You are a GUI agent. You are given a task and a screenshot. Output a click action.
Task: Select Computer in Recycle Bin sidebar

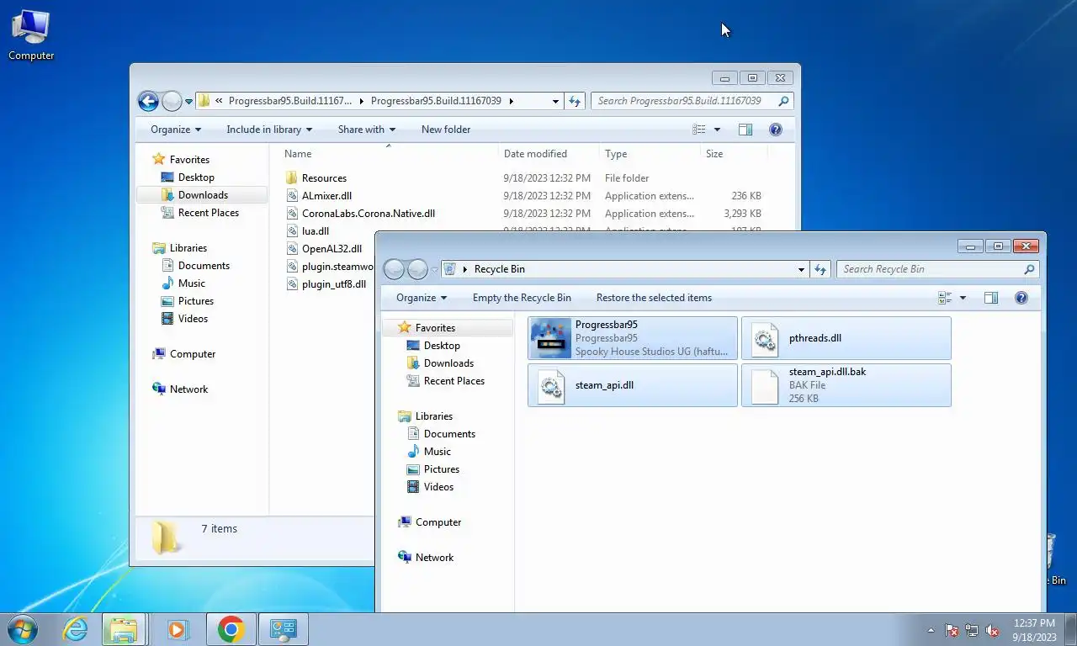click(x=438, y=522)
